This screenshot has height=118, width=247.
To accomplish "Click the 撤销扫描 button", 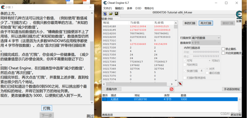I will tap(228, 23).
